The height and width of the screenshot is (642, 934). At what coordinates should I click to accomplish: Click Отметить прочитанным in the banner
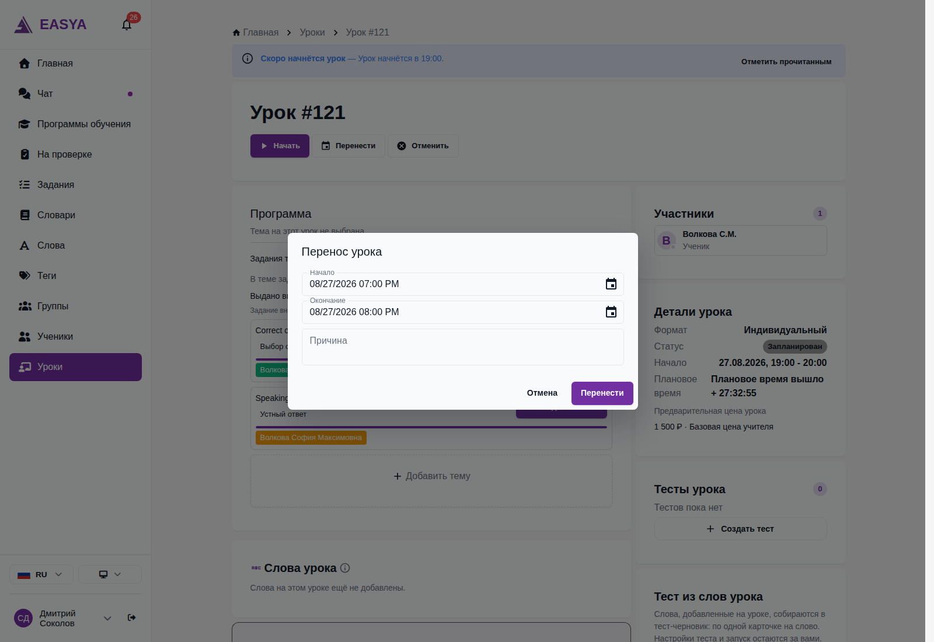(786, 61)
